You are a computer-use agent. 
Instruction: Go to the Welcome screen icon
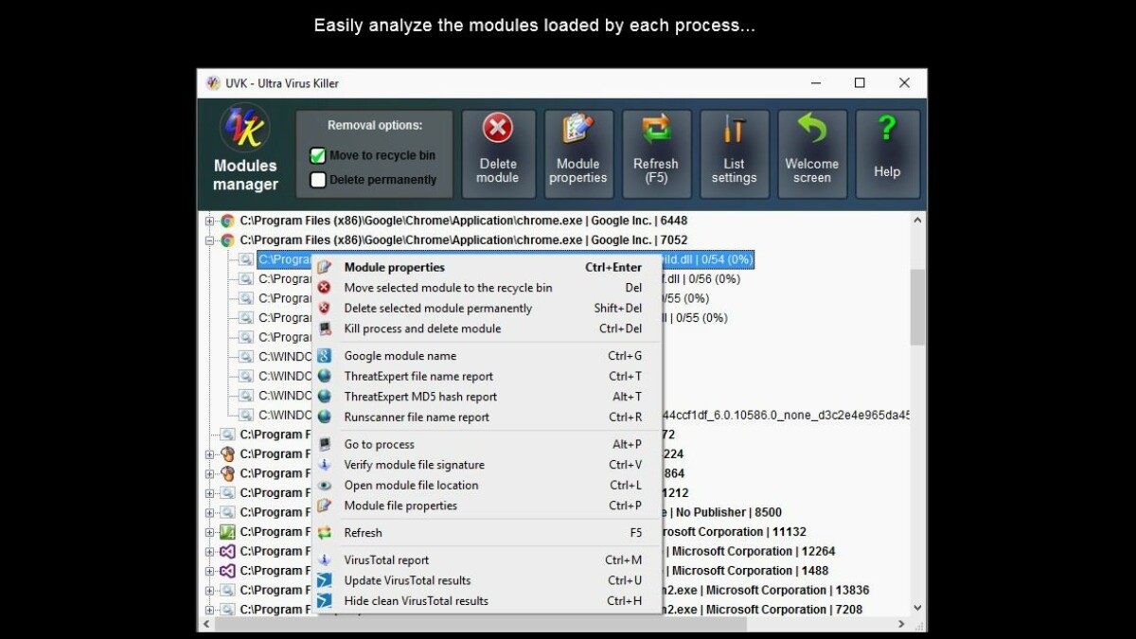[811, 153]
